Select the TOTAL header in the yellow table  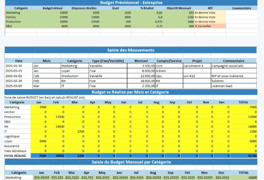[244, 102]
